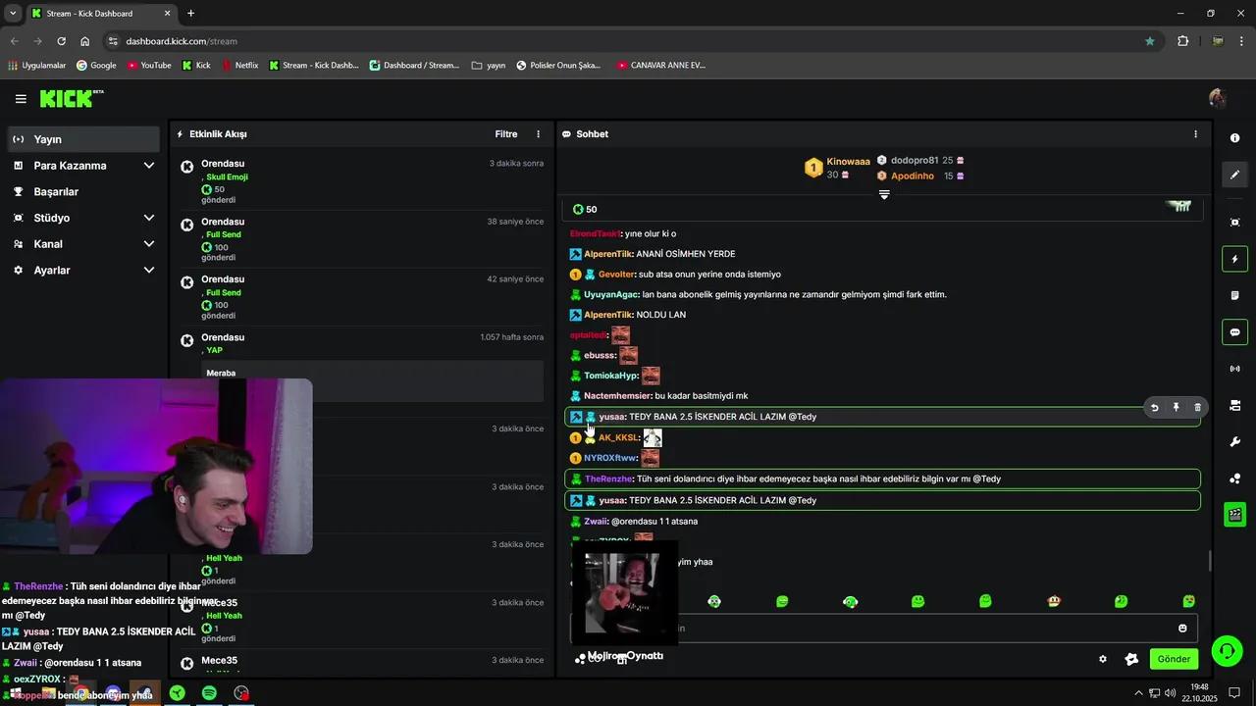Click the video camera icon in right sidebar
The height and width of the screenshot is (706, 1256).
pyautogui.click(x=1234, y=405)
